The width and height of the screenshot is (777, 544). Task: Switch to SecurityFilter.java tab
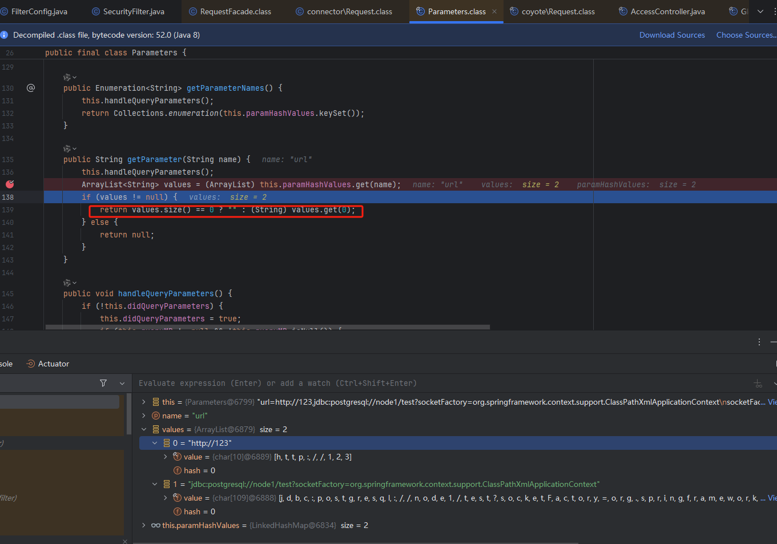click(128, 11)
